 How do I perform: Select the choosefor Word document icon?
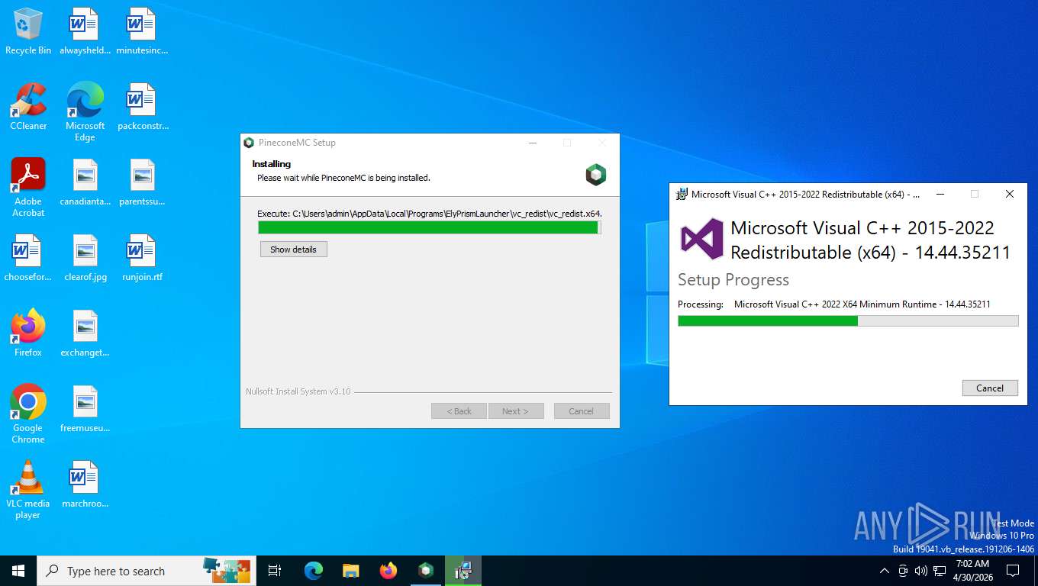[28, 258]
